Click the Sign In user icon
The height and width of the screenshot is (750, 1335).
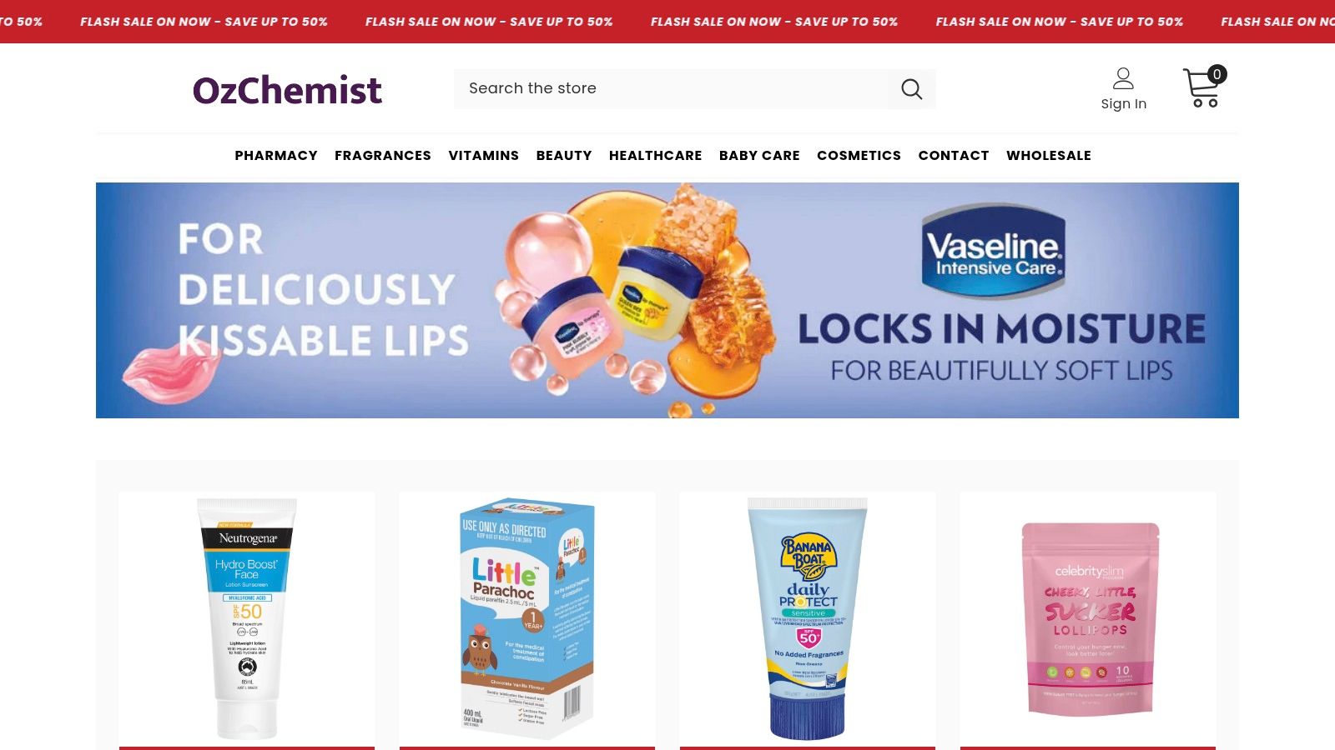pyautogui.click(x=1123, y=78)
